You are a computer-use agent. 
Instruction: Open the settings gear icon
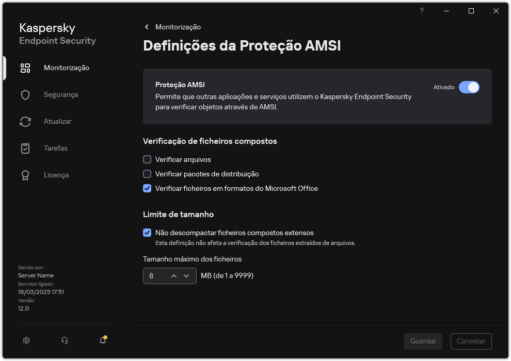click(x=26, y=340)
